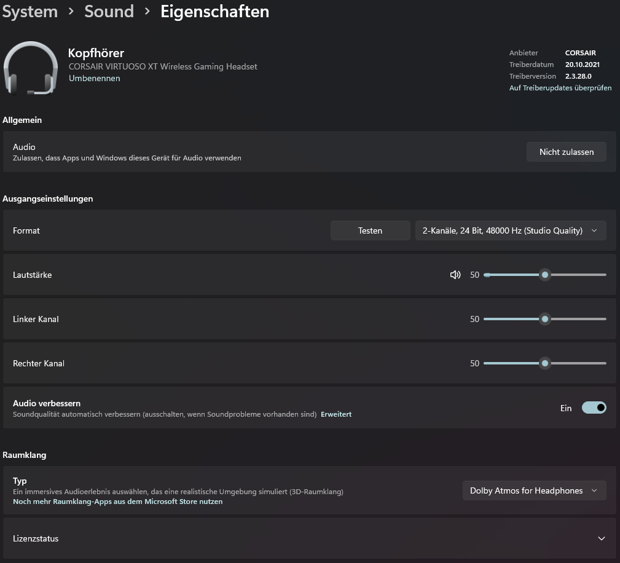Viewport: 620px width, 563px height.
Task: Check for driver updates link
Action: coord(560,88)
